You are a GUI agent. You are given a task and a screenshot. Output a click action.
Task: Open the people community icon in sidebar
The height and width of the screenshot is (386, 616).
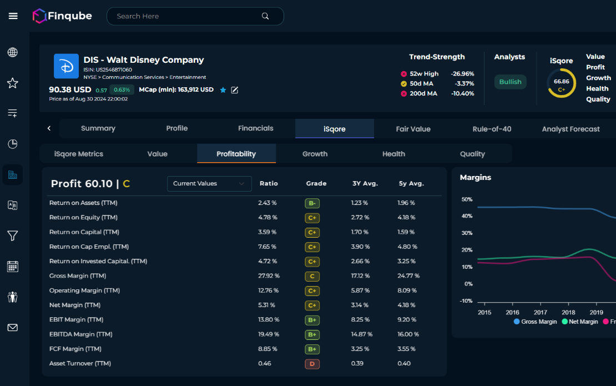[13, 297]
